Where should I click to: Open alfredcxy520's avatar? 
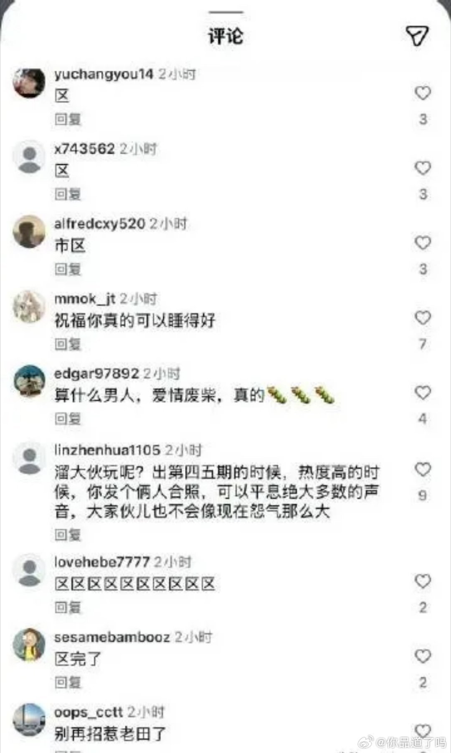coord(29,231)
